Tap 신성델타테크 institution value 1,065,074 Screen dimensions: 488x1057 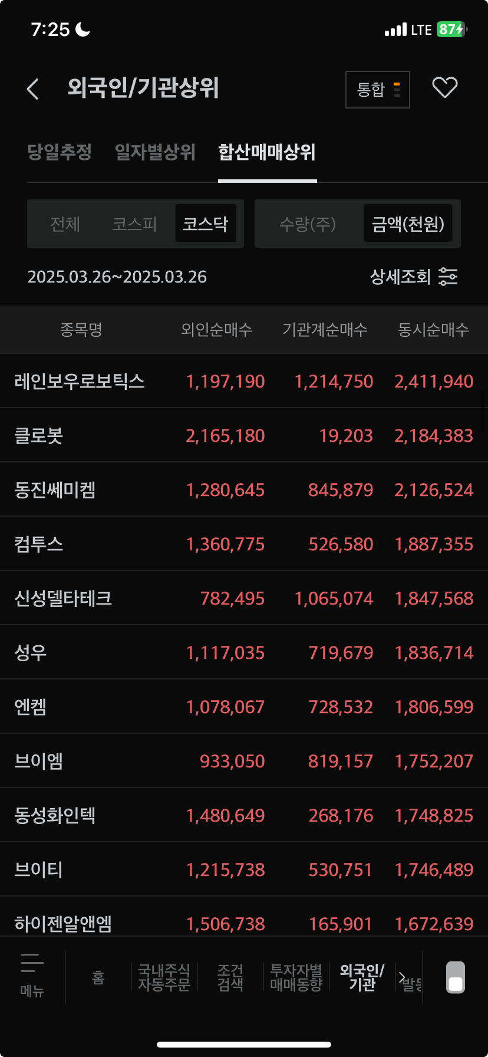[x=334, y=599]
